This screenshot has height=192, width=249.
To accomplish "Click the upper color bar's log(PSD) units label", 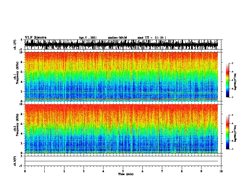I will tap(235, 82).
